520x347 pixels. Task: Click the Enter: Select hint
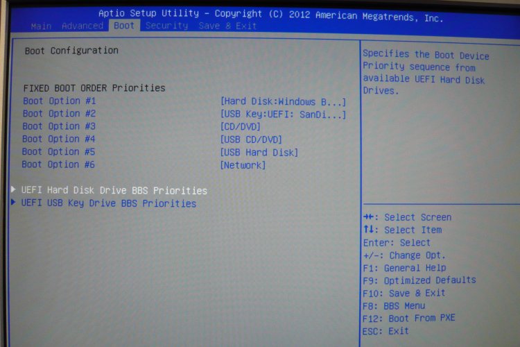point(397,243)
